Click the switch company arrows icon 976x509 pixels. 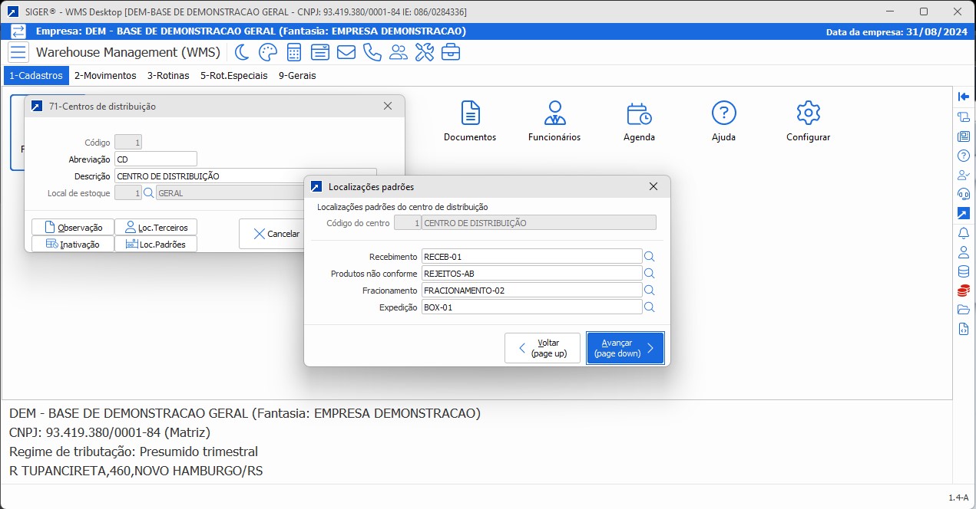coord(18,31)
